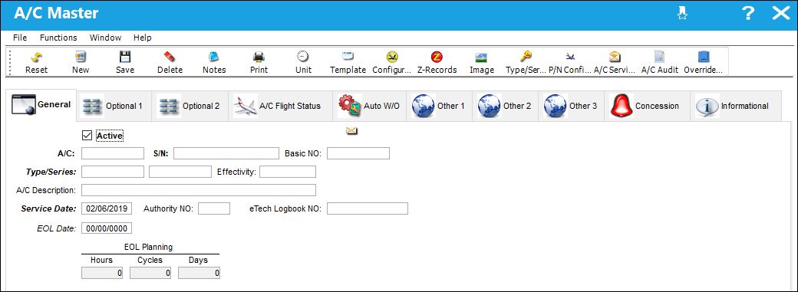Switch to the Optional 1 tab
Image resolution: width=798 pixels, height=292 pixels.
(x=114, y=106)
